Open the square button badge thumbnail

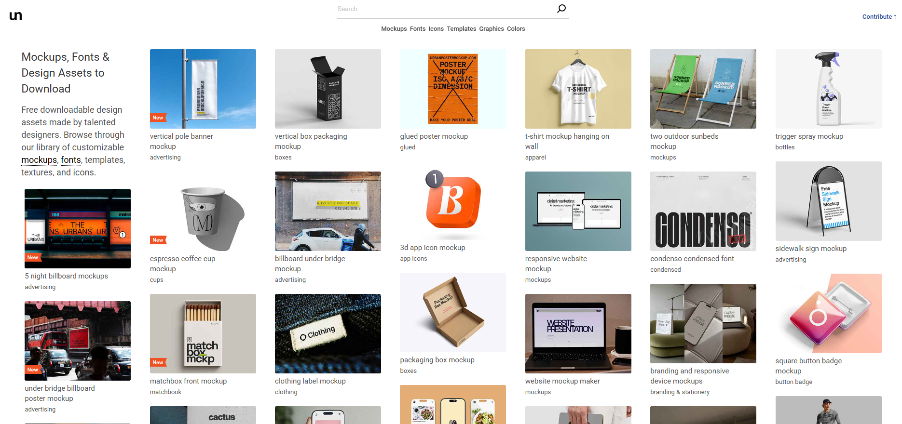829,313
